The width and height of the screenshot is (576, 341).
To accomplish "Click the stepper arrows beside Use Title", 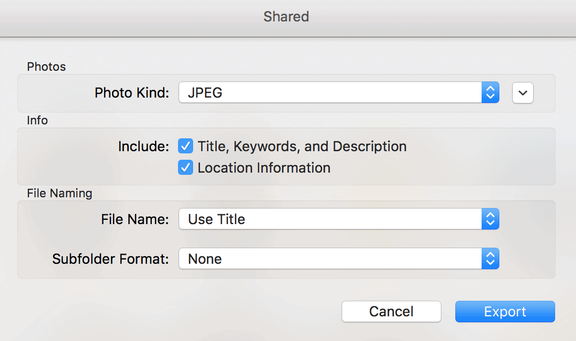I will point(490,219).
